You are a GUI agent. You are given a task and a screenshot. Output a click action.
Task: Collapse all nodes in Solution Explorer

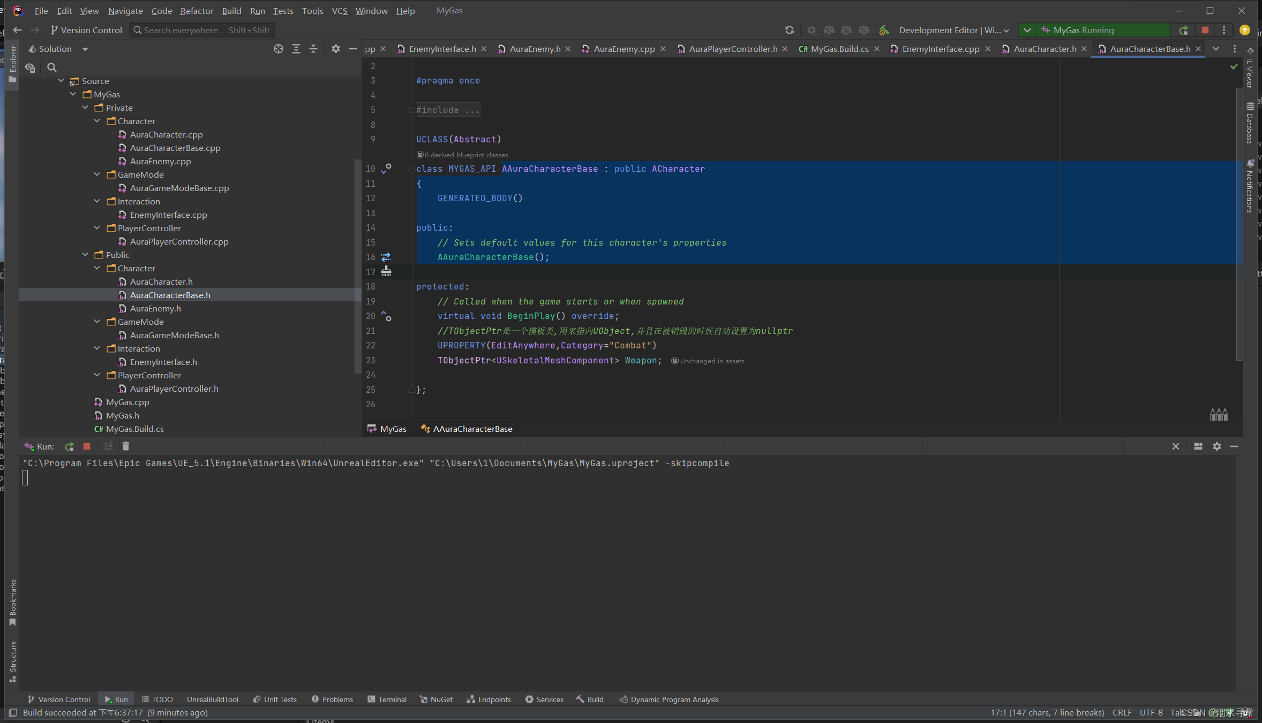pyautogui.click(x=313, y=49)
